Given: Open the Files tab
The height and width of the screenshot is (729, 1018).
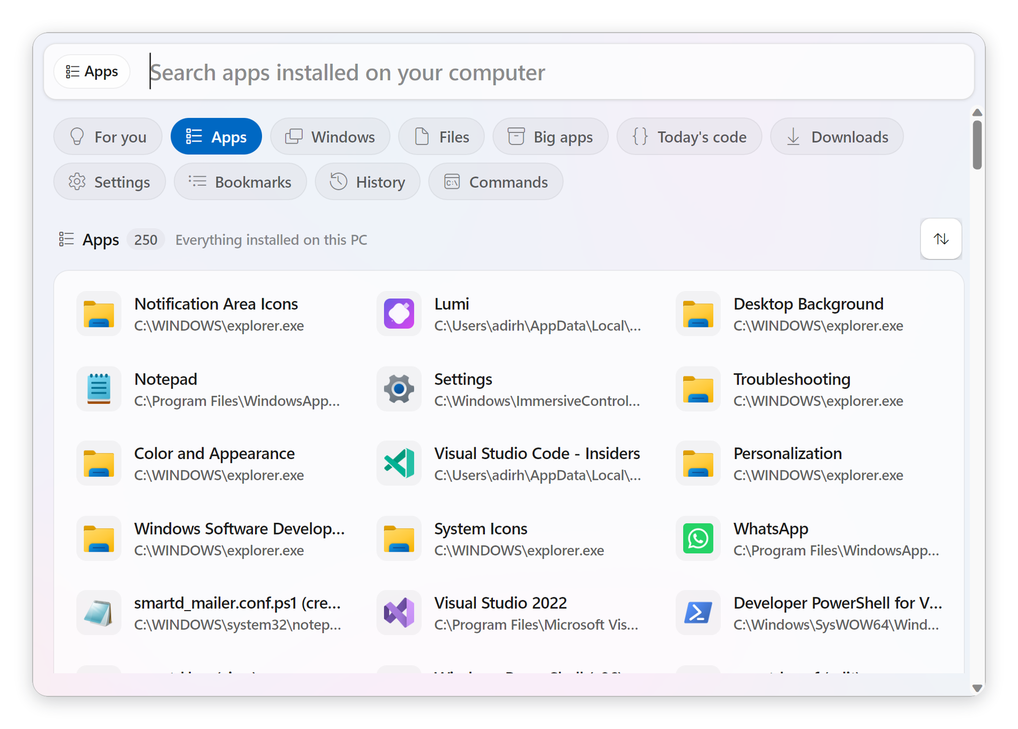Looking at the screenshot, I should [441, 137].
